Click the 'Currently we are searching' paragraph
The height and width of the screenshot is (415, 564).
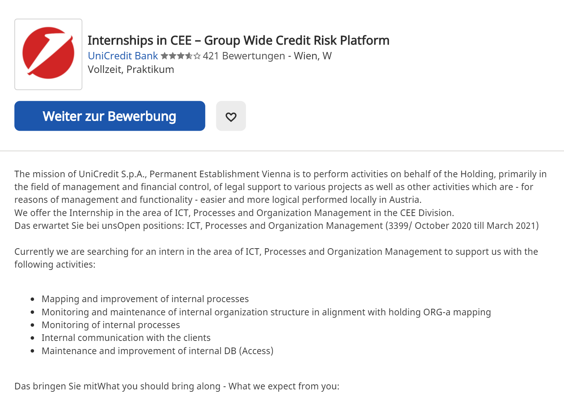(276, 258)
